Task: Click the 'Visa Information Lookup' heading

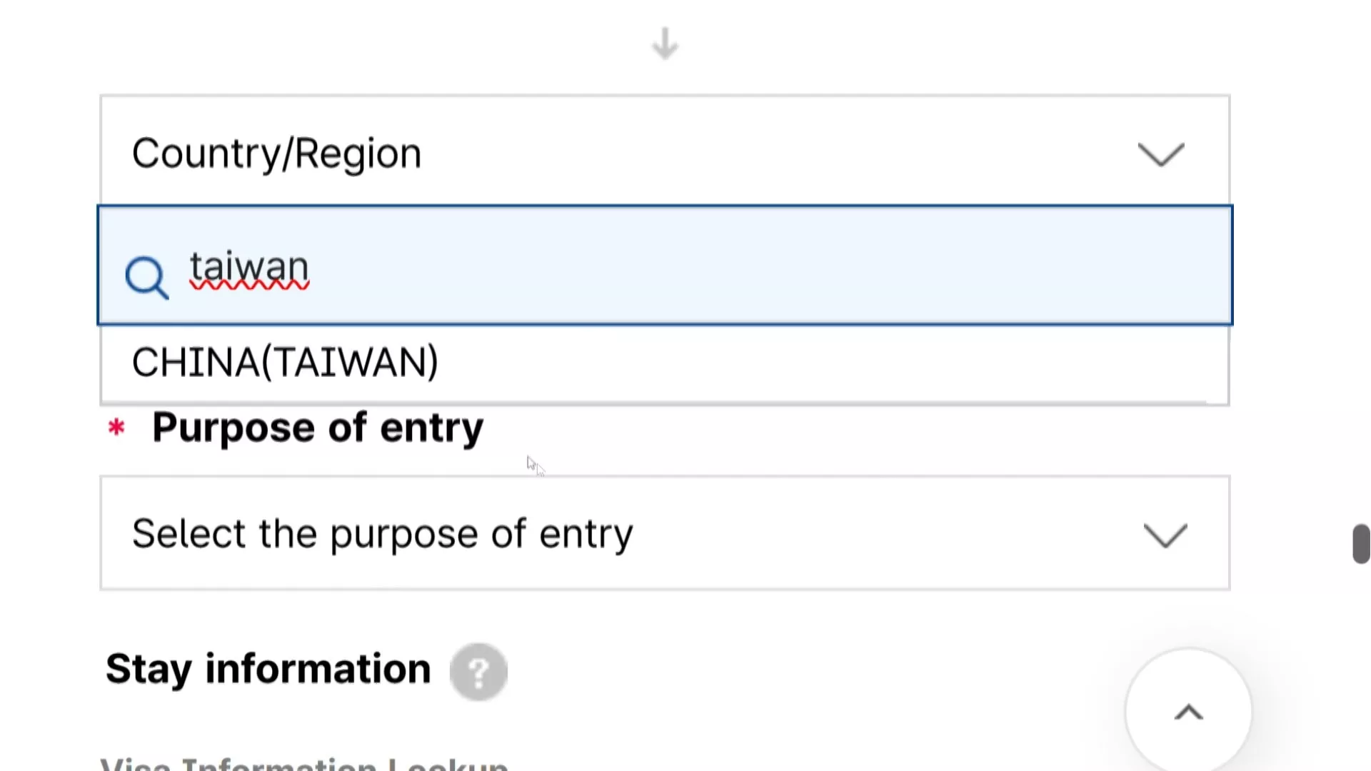Action: [x=304, y=764]
